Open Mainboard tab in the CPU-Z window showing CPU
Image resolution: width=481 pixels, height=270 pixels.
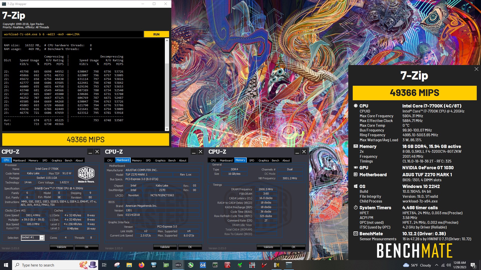(x=19, y=160)
